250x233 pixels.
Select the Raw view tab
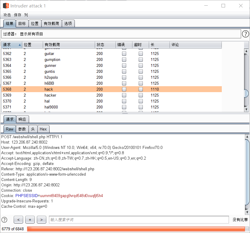[x=10, y=129]
